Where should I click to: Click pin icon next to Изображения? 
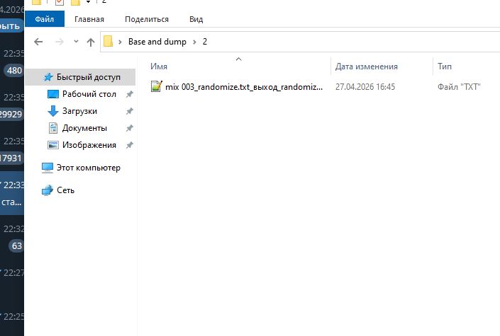(129, 145)
